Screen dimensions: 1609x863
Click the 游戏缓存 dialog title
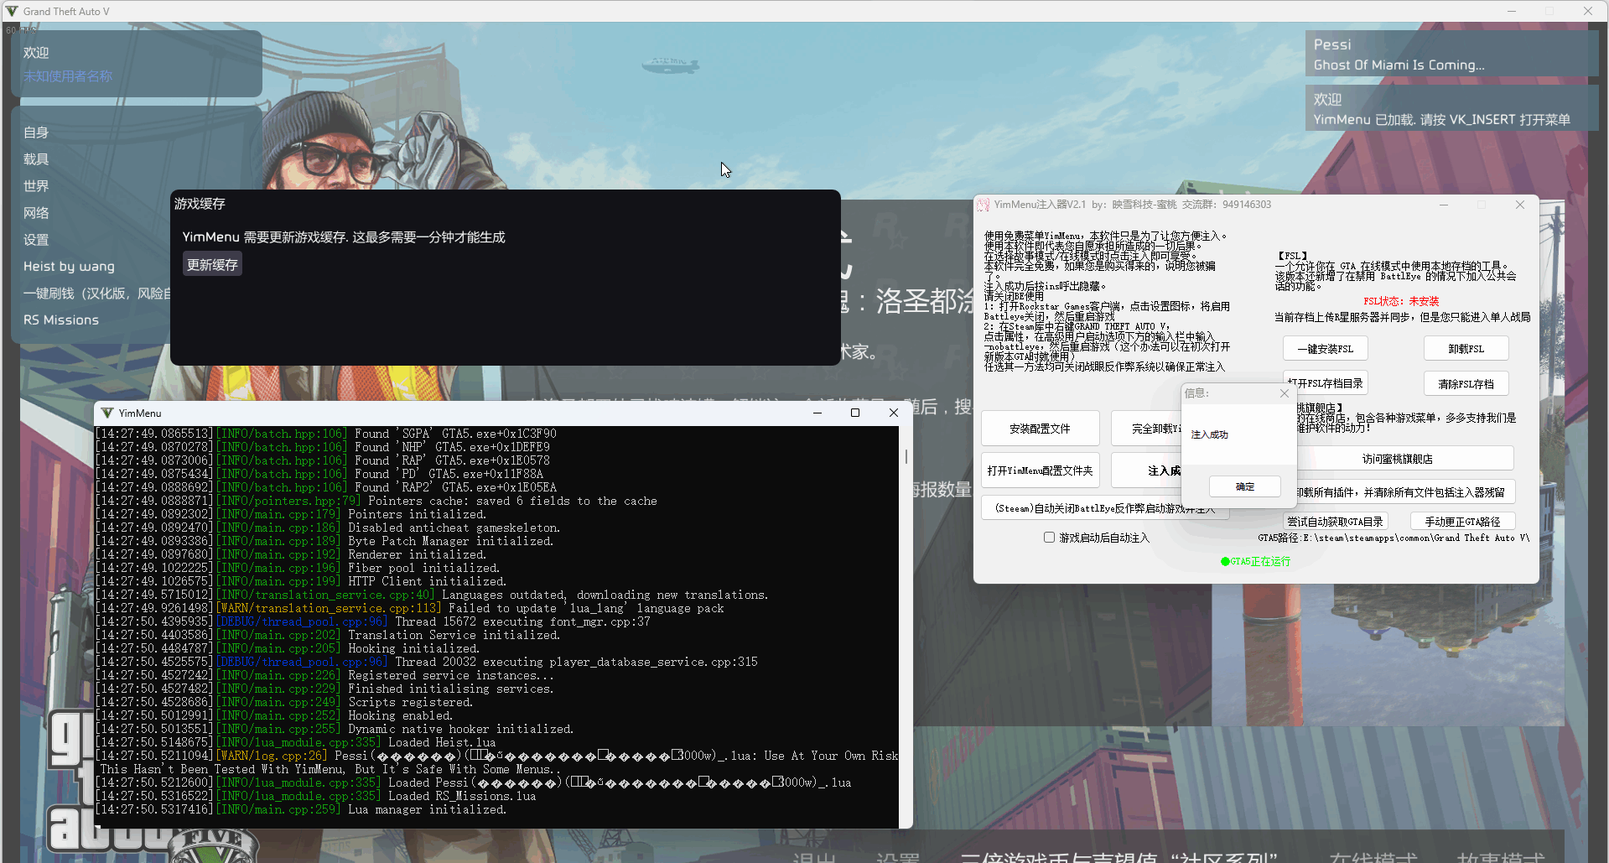pyautogui.click(x=200, y=204)
